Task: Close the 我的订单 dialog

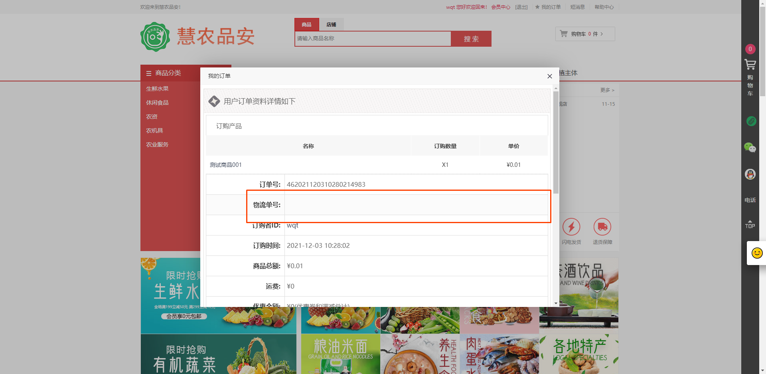Action: 549,76
